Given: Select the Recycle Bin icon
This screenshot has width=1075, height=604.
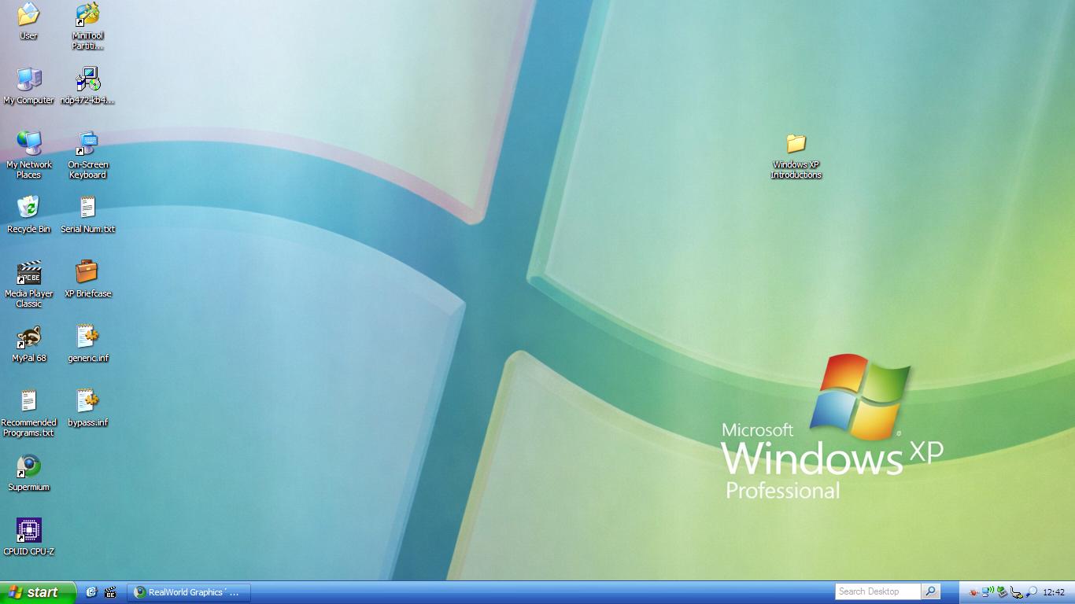Looking at the screenshot, I should (28, 208).
